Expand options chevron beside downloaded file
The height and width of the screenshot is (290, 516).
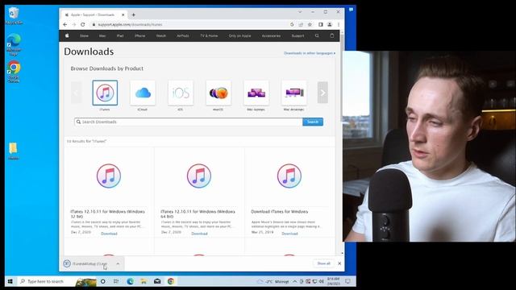pyautogui.click(x=118, y=263)
